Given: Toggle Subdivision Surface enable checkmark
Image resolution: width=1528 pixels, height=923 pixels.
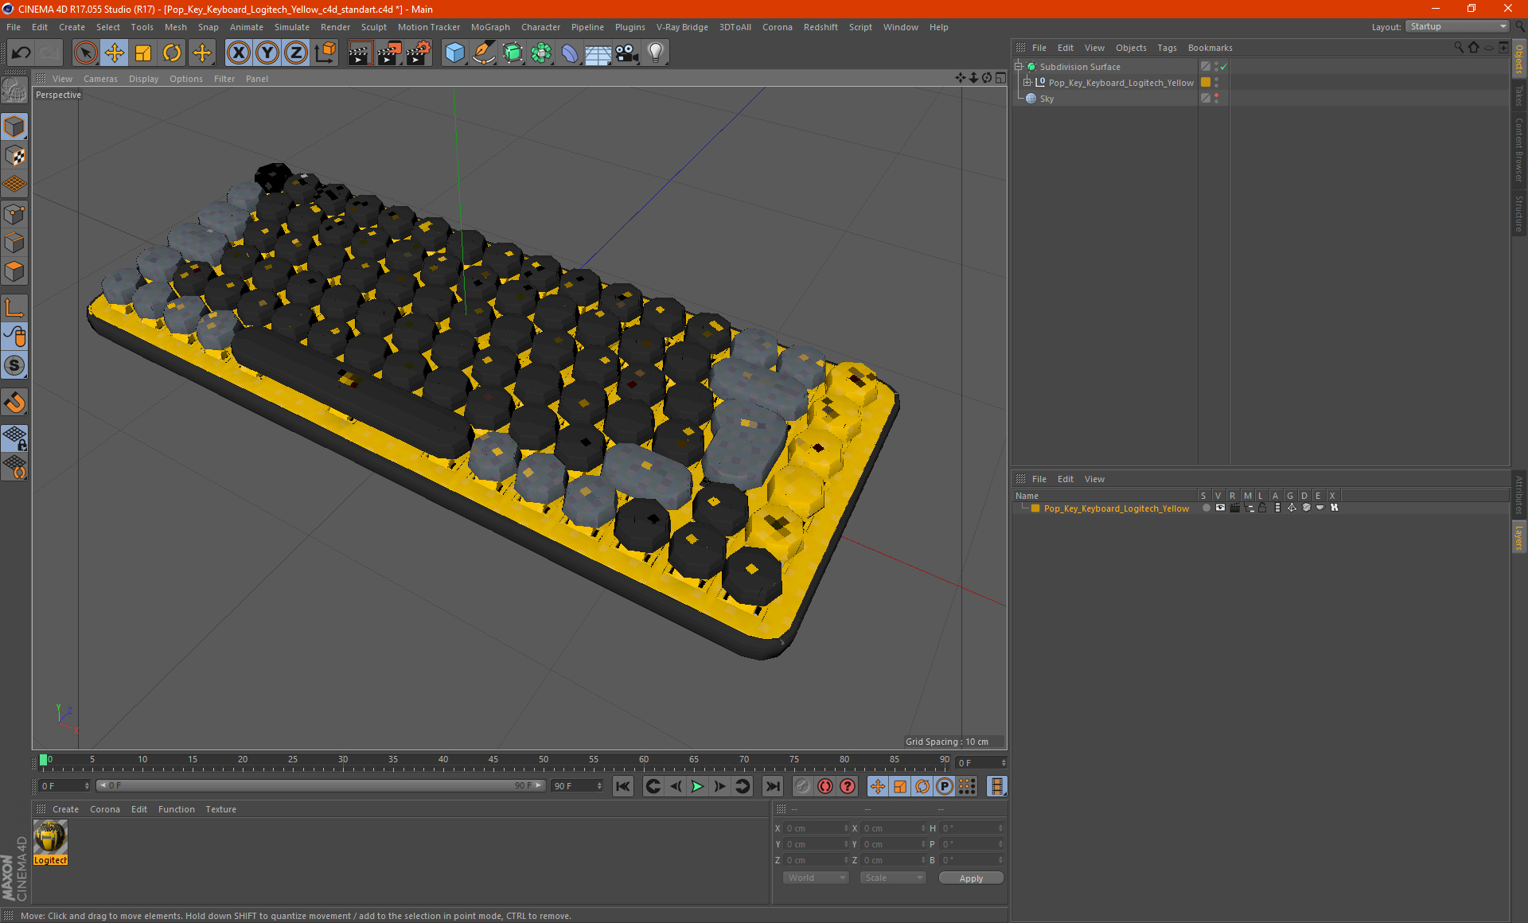Looking at the screenshot, I should [1224, 67].
